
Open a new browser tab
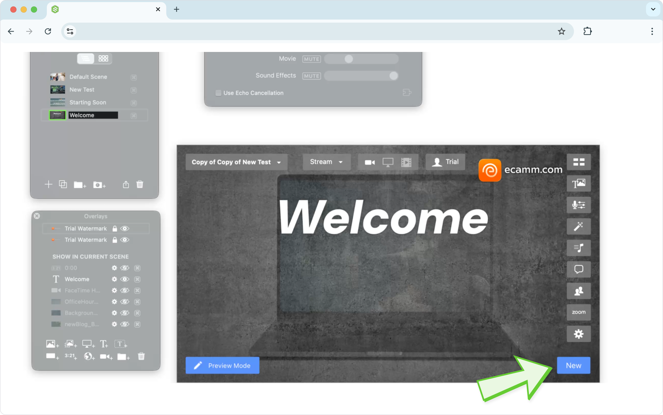[176, 9]
